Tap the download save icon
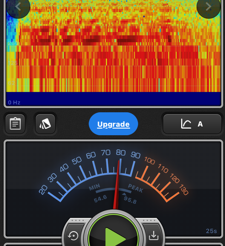This screenshot has height=246, width=225. (x=153, y=235)
